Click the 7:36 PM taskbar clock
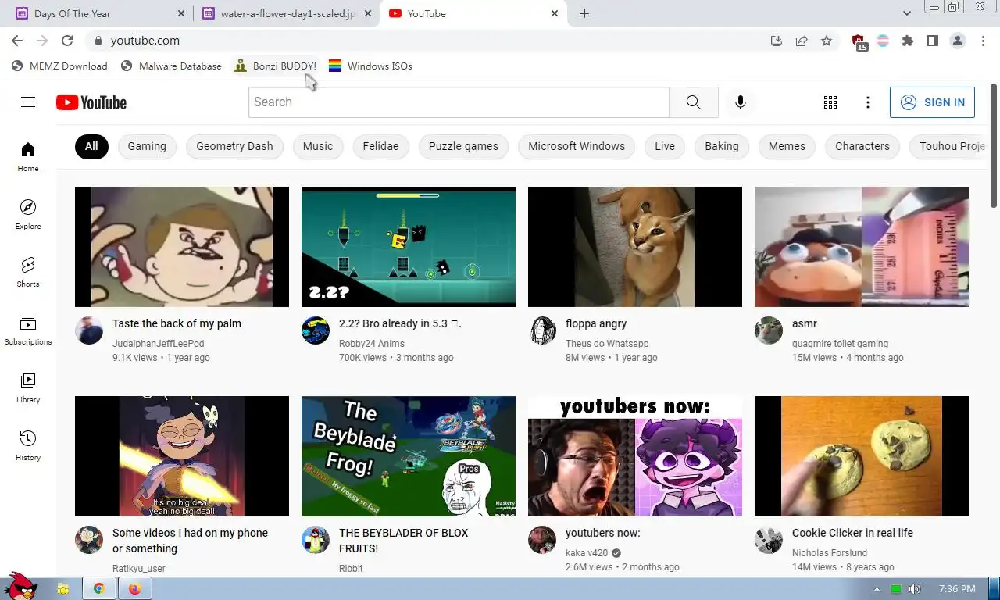1000x600 pixels. (x=957, y=589)
